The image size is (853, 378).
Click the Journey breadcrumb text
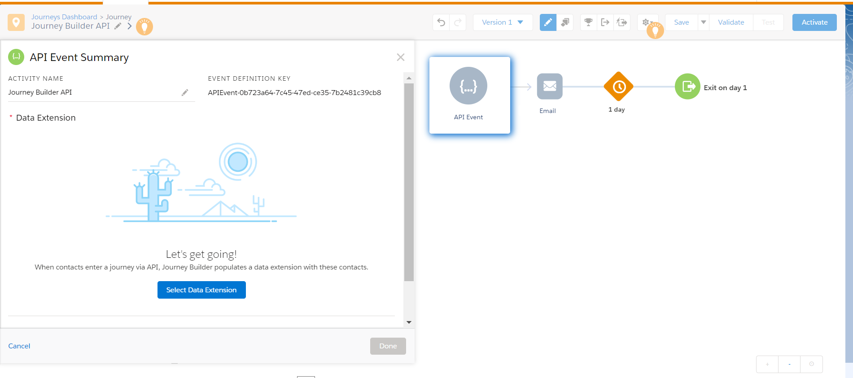(x=118, y=17)
